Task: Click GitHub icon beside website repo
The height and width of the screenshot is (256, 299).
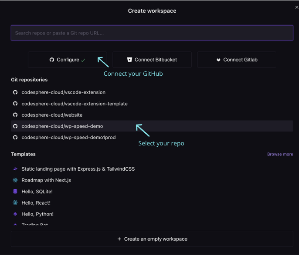Action: [x=15, y=115]
